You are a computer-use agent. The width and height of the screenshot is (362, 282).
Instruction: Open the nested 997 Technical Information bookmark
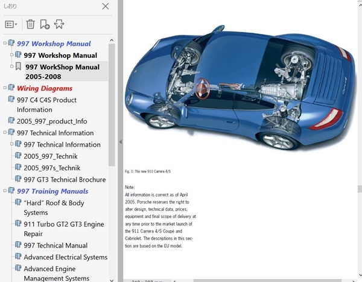pyautogui.click(x=62, y=145)
